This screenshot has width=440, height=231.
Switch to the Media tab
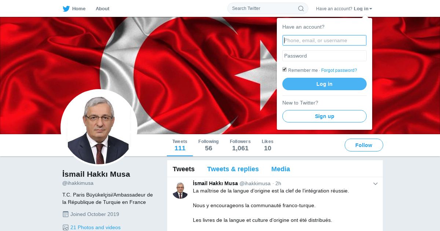coord(280,169)
